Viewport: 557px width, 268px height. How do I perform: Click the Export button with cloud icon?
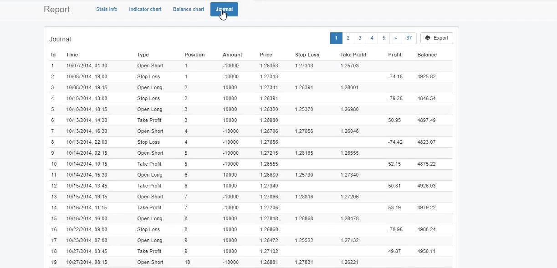click(x=436, y=38)
